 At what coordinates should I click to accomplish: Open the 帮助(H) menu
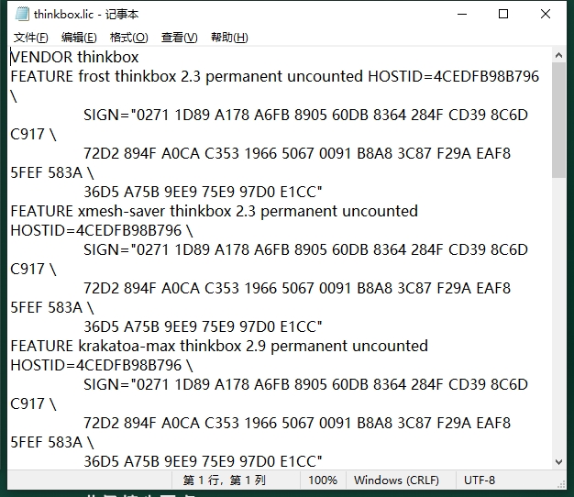pyautogui.click(x=229, y=38)
